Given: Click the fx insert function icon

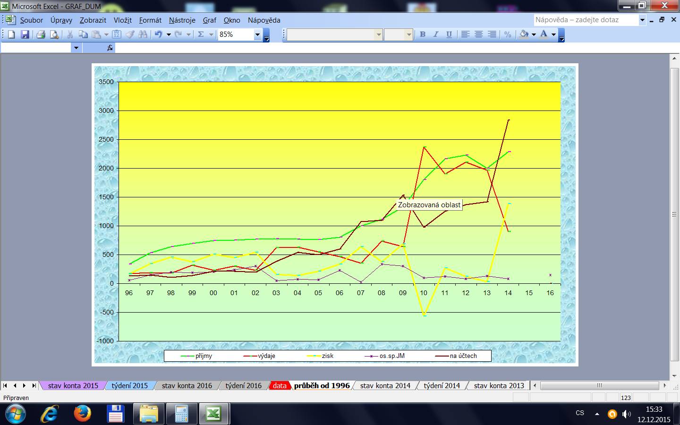Looking at the screenshot, I should tap(110, 48).
